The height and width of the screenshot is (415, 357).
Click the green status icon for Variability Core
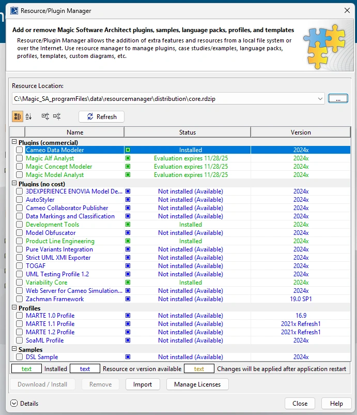[128, 283]
